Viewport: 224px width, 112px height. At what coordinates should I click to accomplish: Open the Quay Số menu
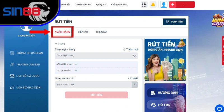point(101,4)
